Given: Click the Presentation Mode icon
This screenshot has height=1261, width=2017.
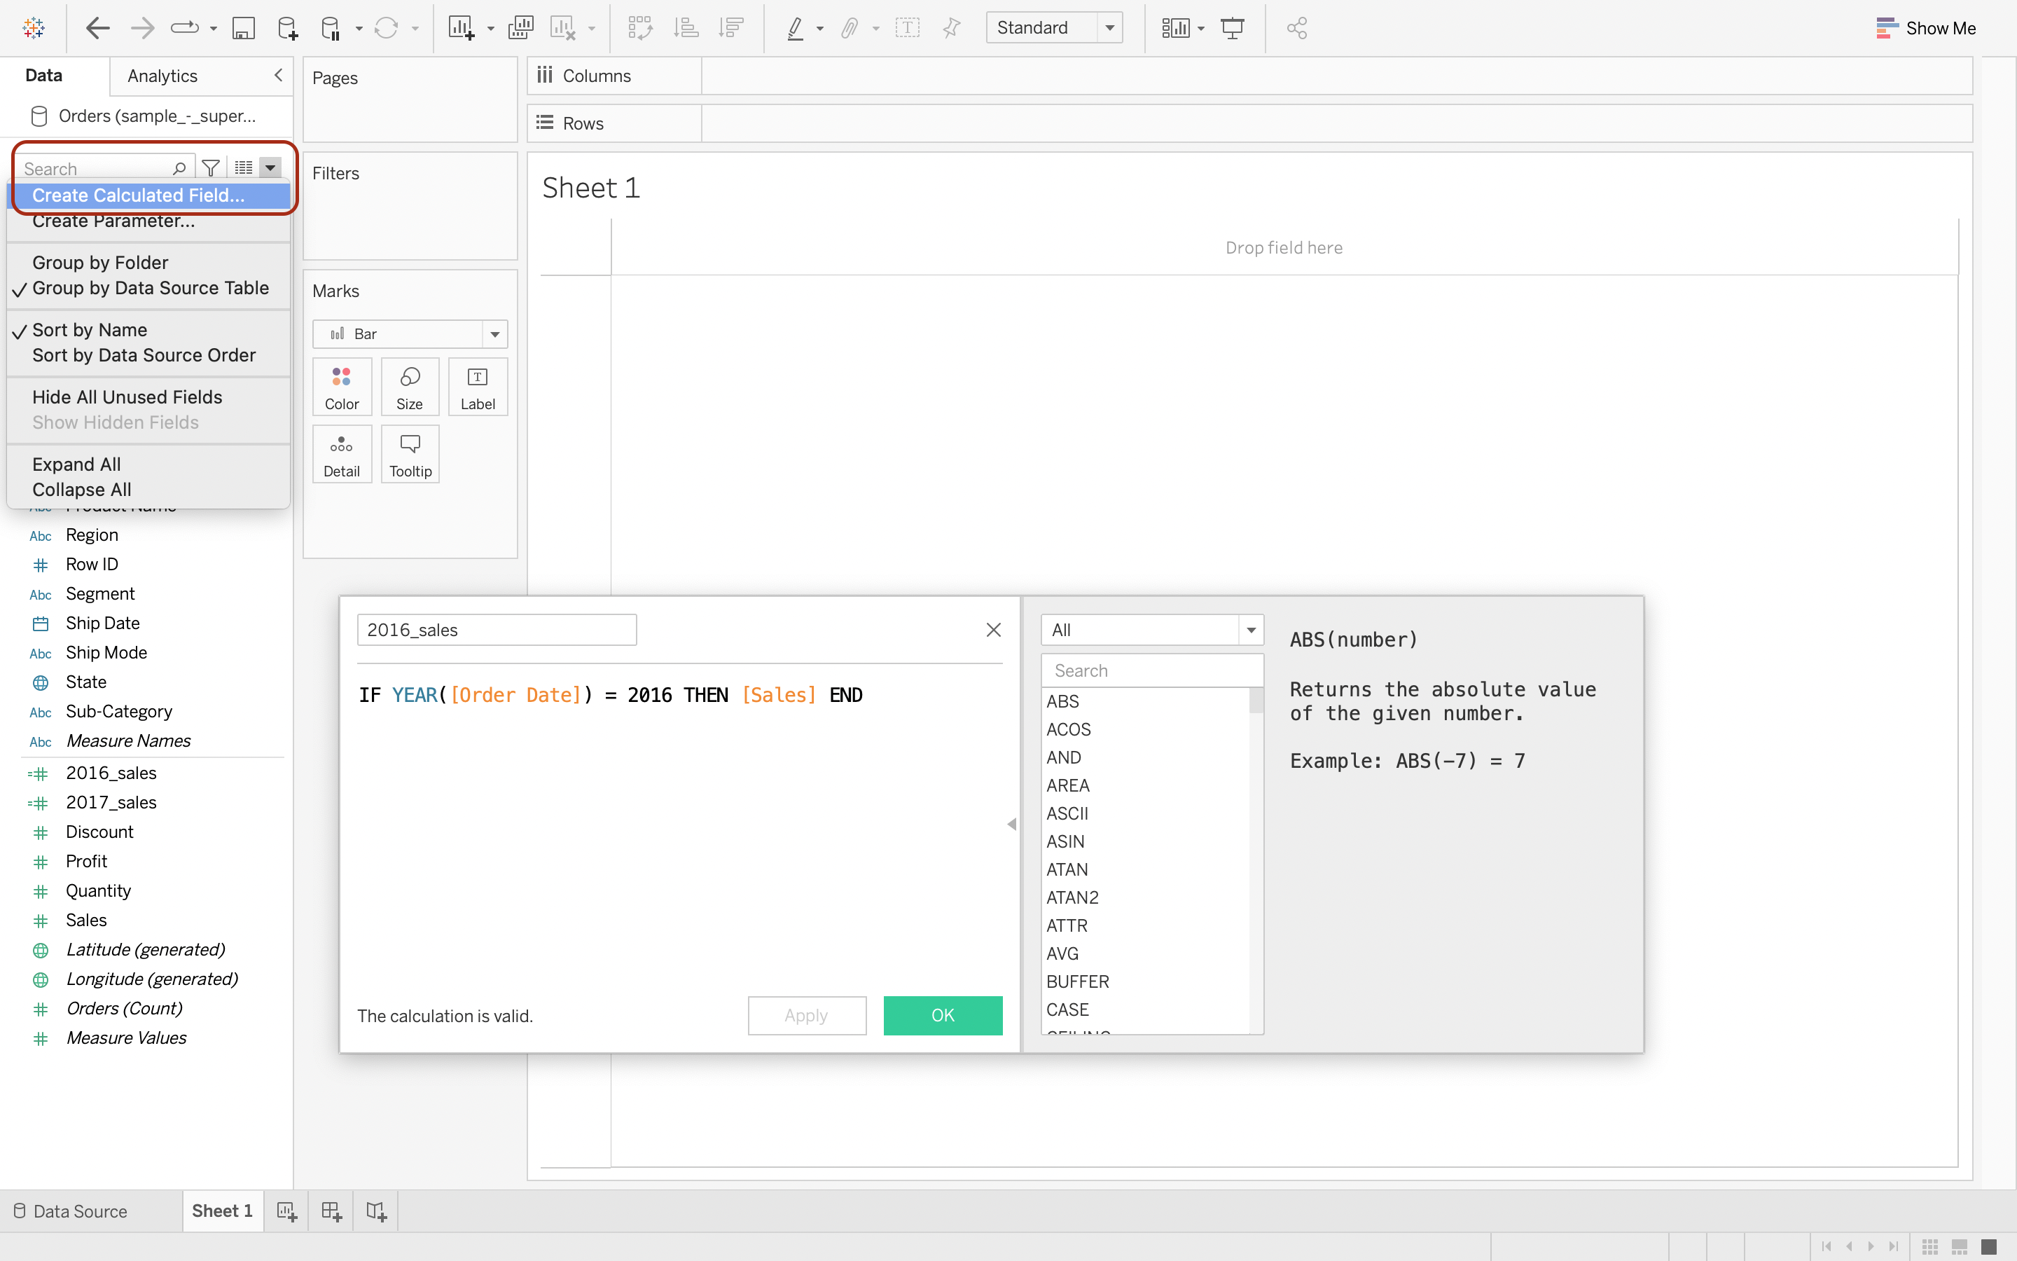Looking at the screenshot, I should [1232, 28].
